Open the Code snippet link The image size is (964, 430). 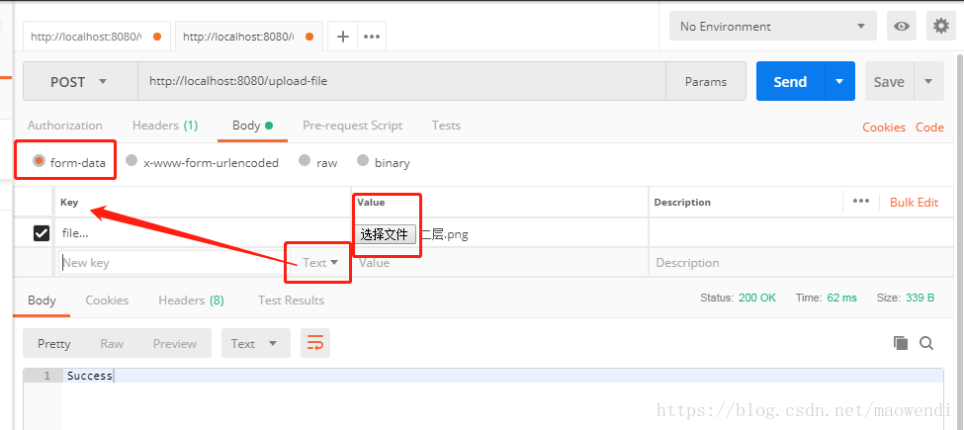(929, 128)
